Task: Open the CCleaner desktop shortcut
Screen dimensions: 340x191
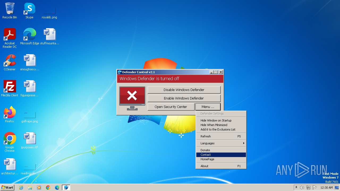Action: [10, 63]
